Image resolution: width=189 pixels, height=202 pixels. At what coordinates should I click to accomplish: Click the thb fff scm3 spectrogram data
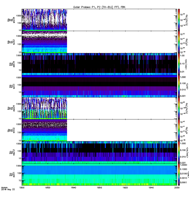tap(44, 42)
